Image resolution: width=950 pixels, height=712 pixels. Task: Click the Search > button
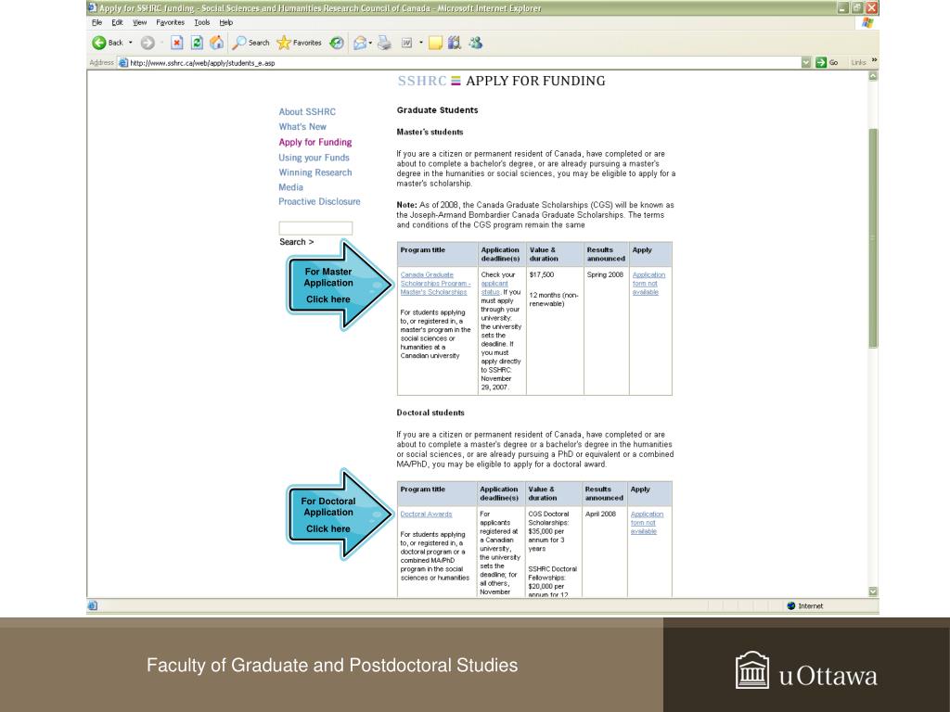tap(296, 242)
